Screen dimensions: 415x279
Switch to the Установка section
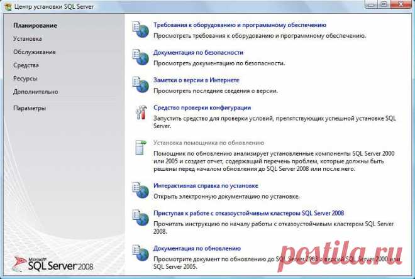pyautogui.click(x=27, y=39)
